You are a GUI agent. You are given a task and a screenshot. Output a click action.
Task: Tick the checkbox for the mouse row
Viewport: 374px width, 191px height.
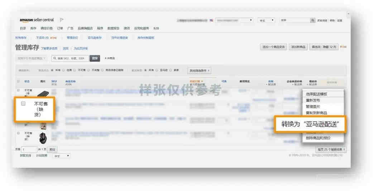pos(18,133)
